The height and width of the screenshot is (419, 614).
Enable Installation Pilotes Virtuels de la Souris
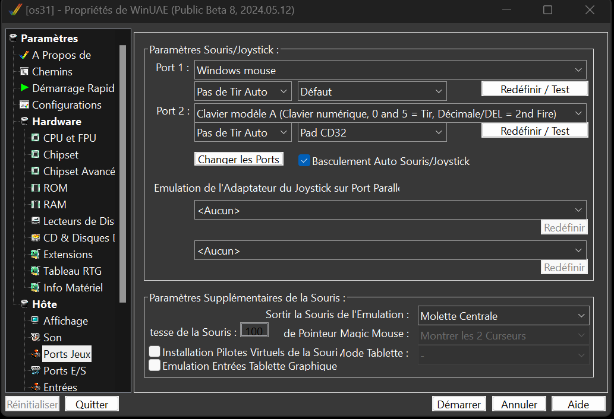(155, 352)
